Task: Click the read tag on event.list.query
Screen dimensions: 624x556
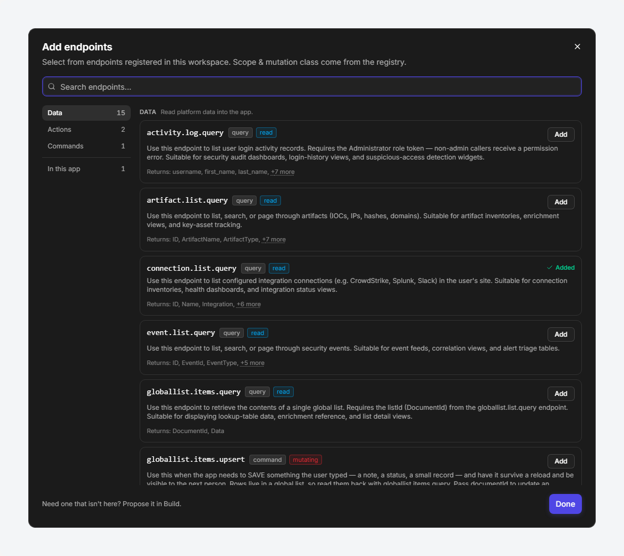Action: [258, 333]
